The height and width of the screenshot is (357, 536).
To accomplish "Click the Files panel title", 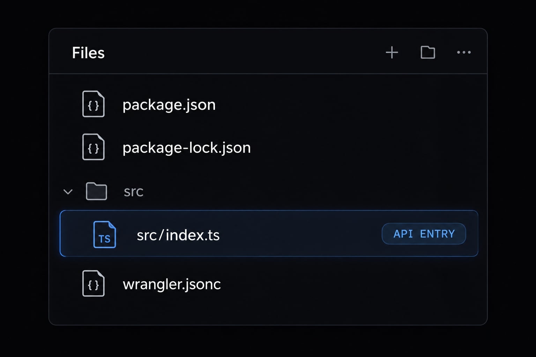I will click(88, 53).
